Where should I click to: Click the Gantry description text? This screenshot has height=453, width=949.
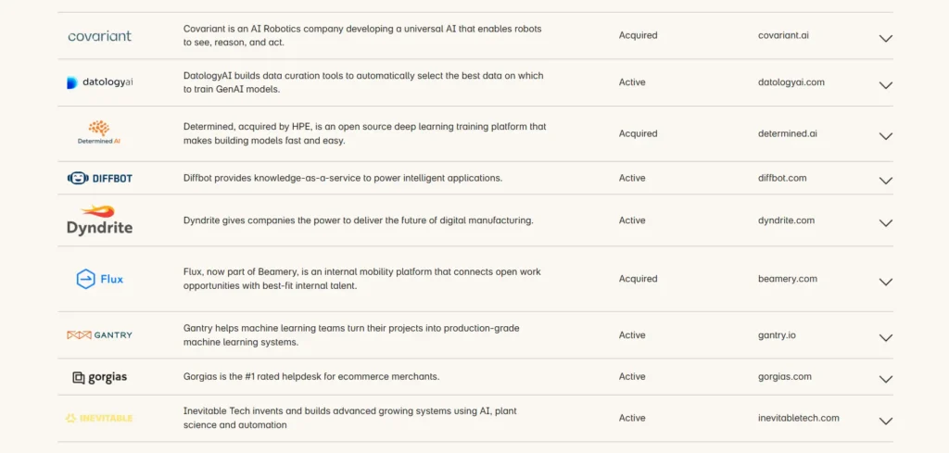351,335
